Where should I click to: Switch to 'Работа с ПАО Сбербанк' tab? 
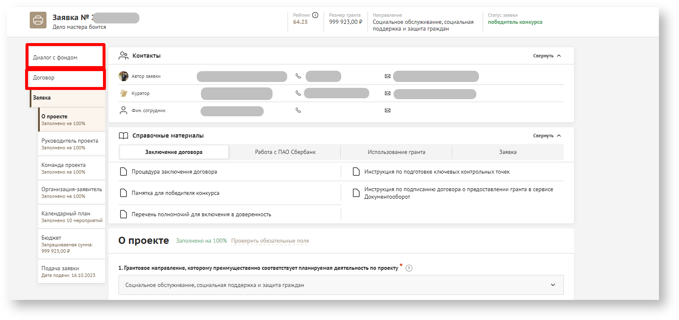[285, 152]
